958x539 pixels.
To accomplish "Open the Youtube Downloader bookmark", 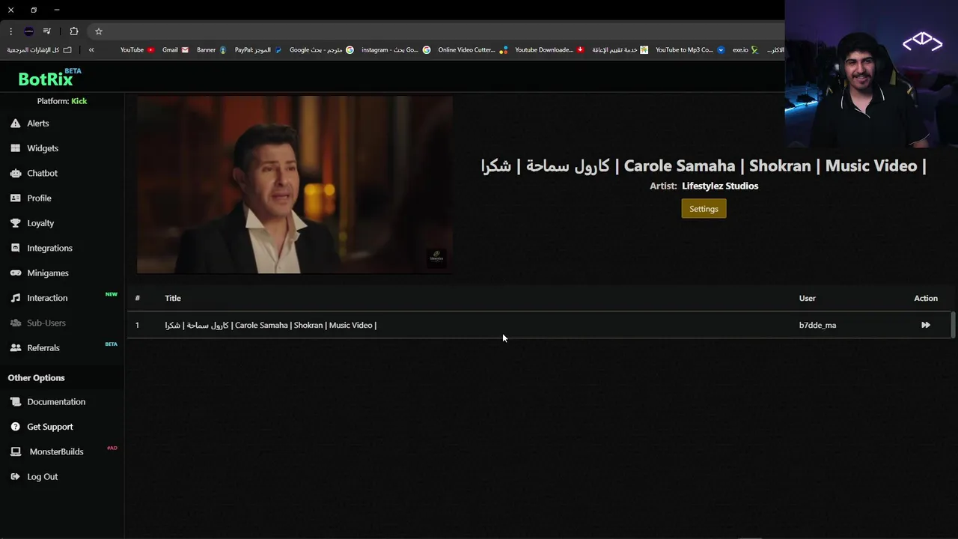I will coord(549,50).
